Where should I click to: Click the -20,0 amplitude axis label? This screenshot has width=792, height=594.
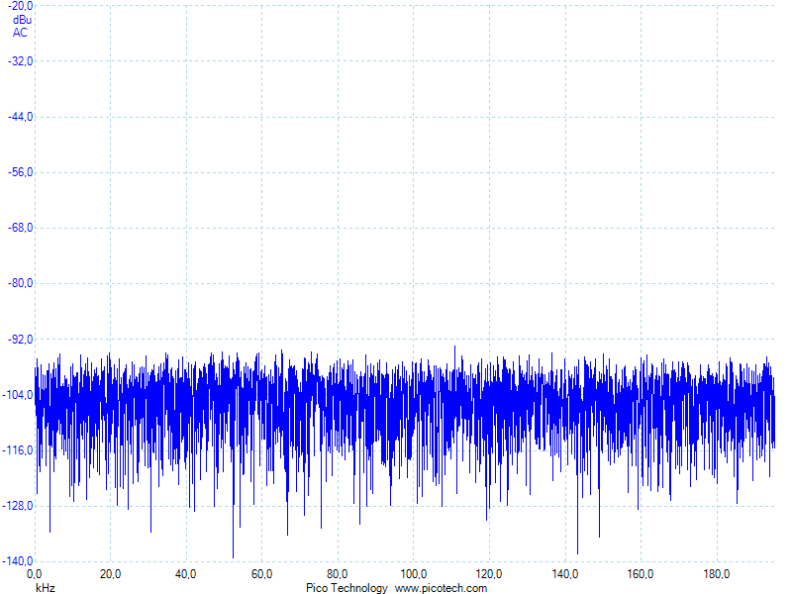coord(21,6)
